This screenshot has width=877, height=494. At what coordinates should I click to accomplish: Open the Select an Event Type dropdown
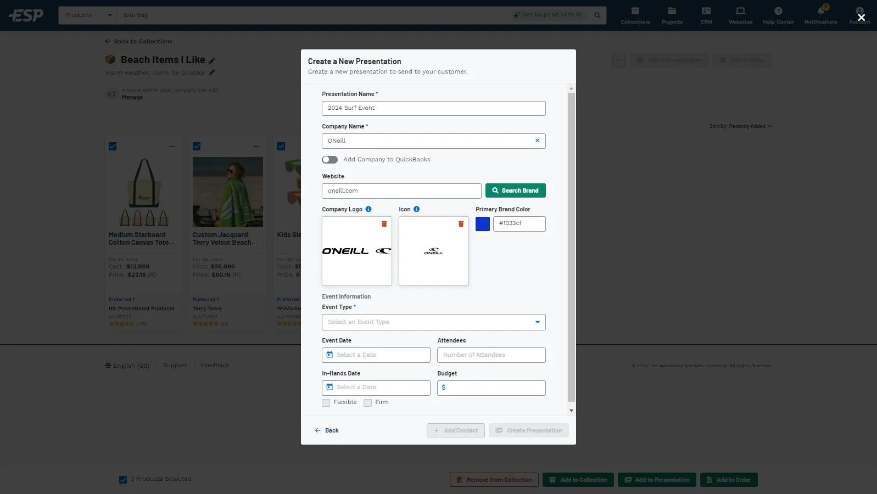pyautogui.click(x=434, y=322)
